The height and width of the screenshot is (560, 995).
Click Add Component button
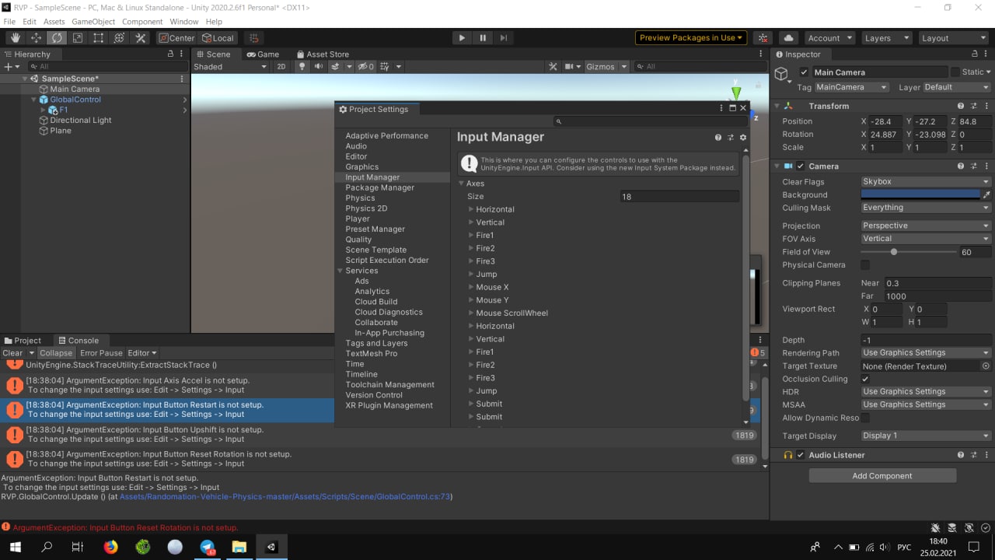click(882, 476)
